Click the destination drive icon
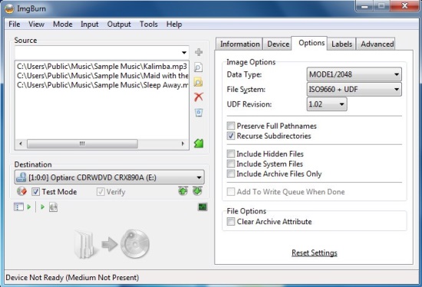Viewport: 422px width, 287px height. point(21,178)
